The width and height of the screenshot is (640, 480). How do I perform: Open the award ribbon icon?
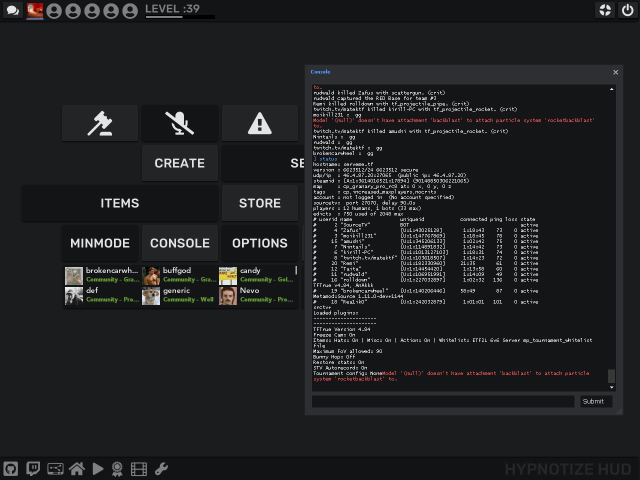click(x=117, y=468)
